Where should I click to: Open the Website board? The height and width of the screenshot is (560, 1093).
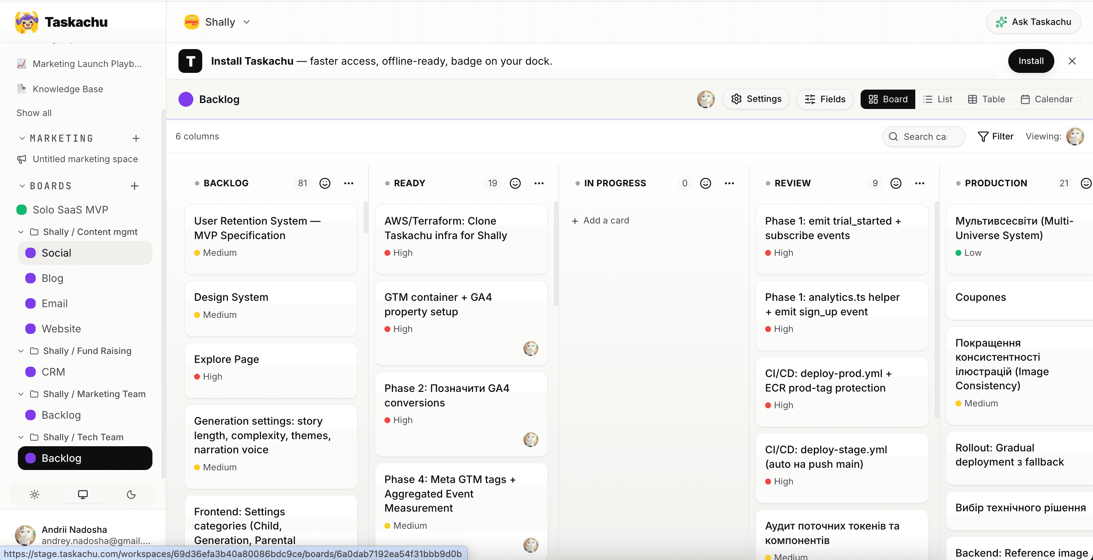85,329
